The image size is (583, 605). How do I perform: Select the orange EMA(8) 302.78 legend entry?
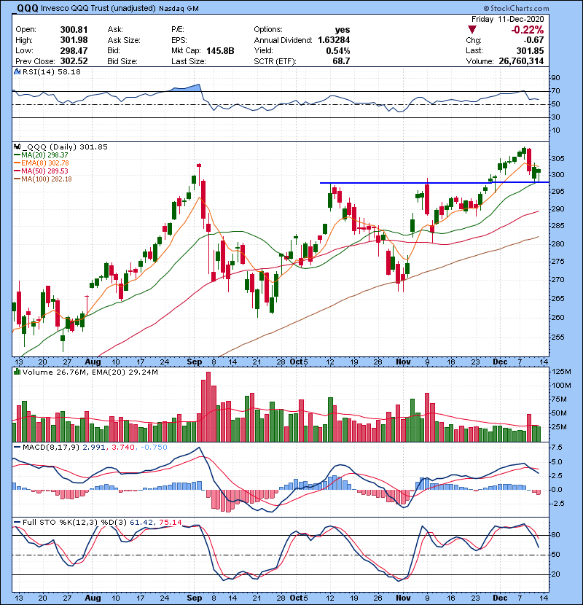(x=42, y=163)
